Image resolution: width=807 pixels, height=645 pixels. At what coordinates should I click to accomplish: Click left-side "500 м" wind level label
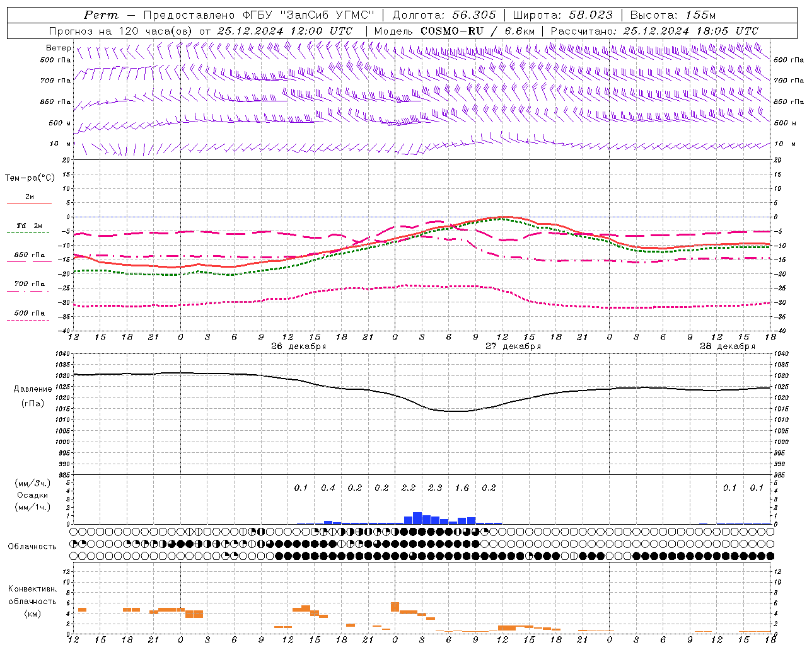[60, 123]
